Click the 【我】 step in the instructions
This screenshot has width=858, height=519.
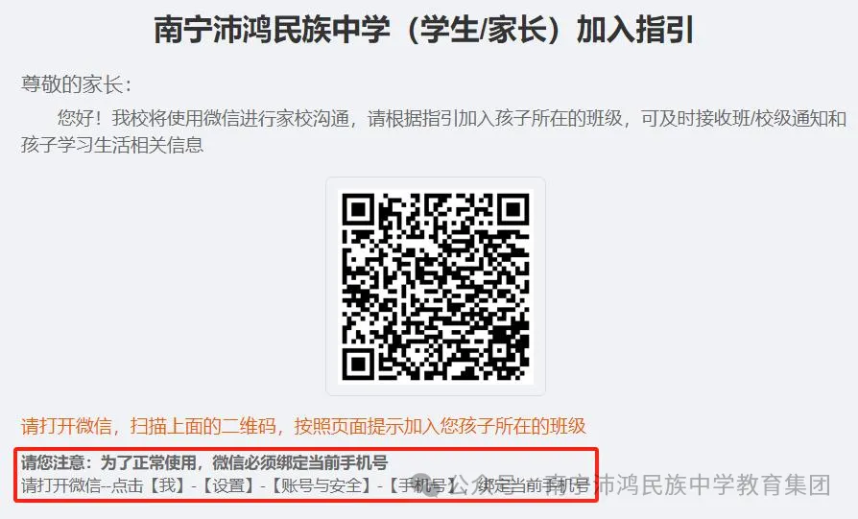point(167,485)
